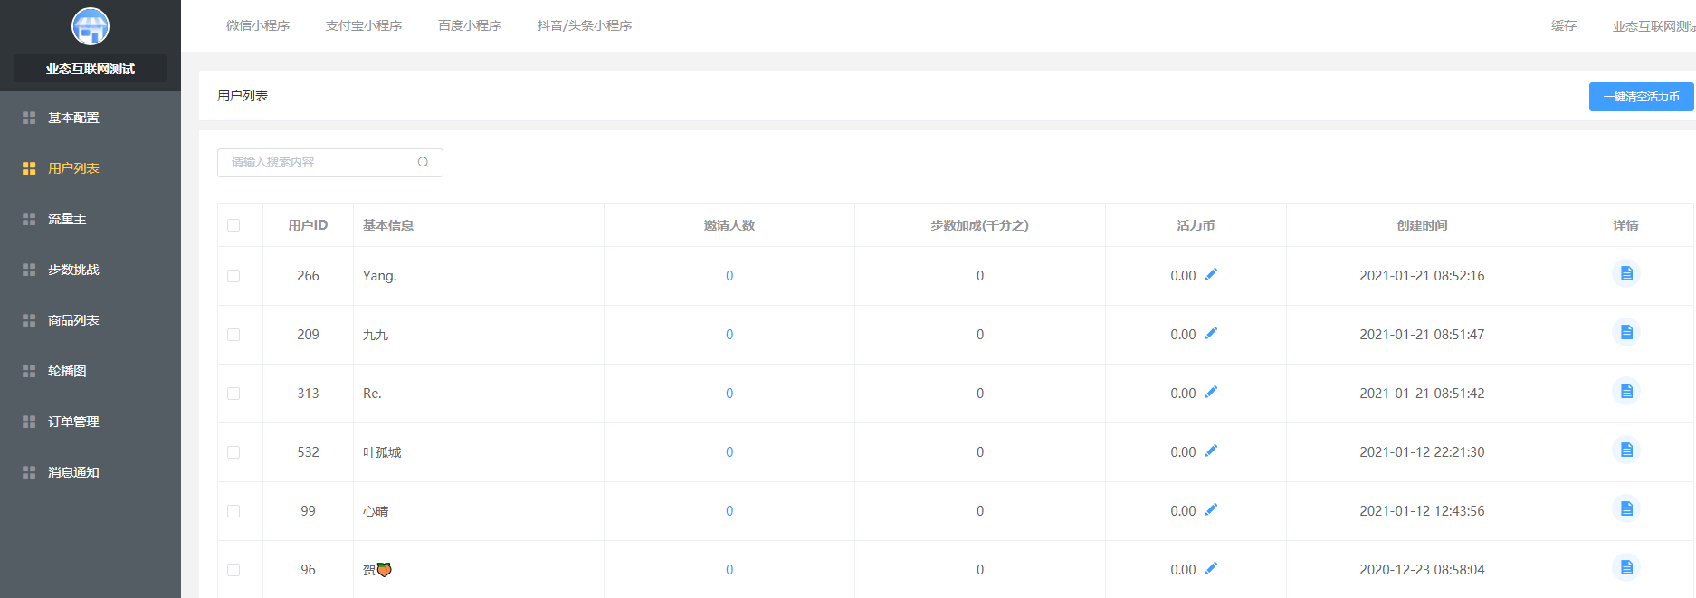Edit 活力币 pencil for user Re.
This screenshot has width=1696, height=598.
pyautogui.click(x=1211, y=392)
